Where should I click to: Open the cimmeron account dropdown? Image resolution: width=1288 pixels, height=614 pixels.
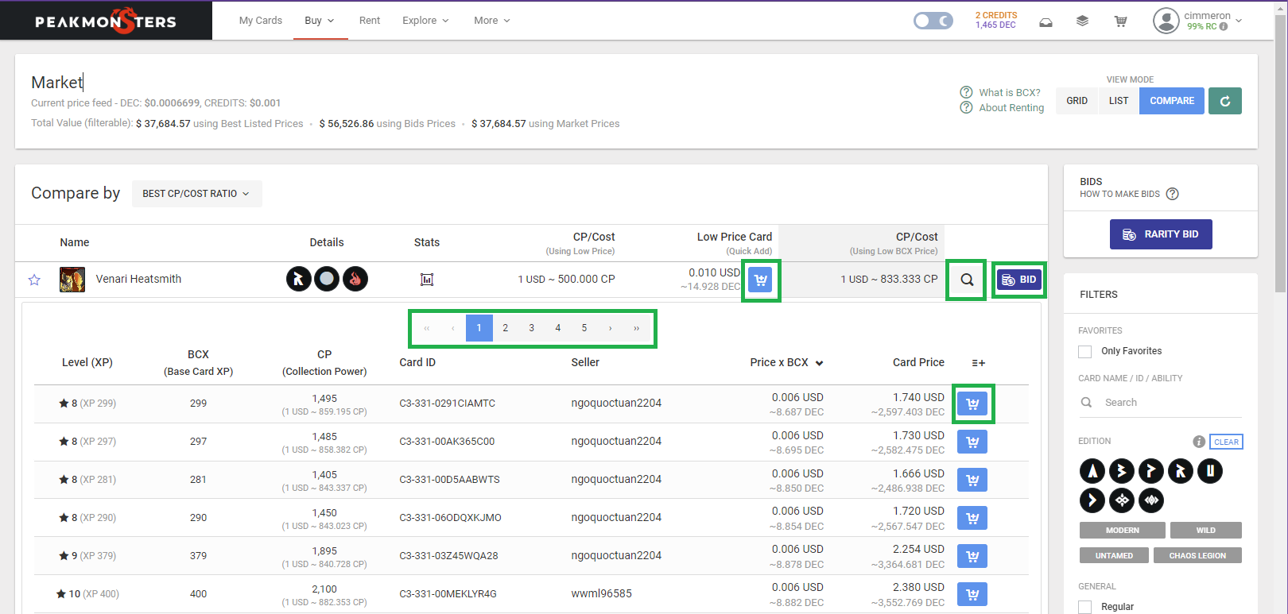pos(1213,21)
